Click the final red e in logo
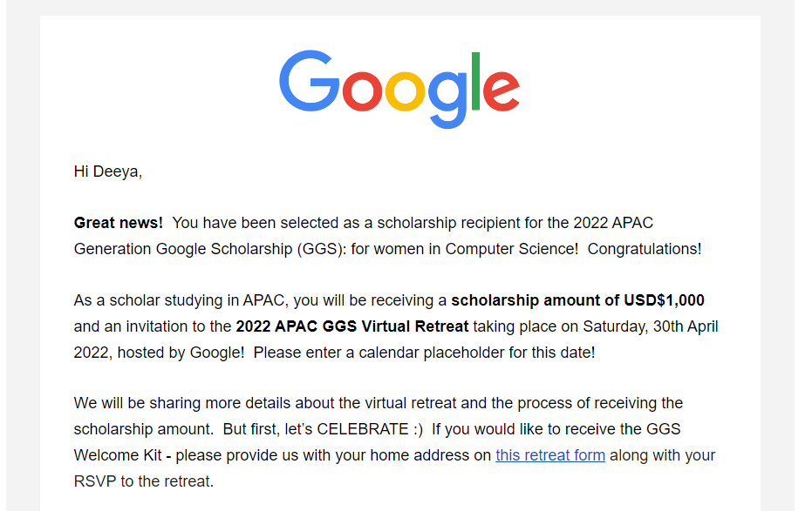 (x=502, y=91)
